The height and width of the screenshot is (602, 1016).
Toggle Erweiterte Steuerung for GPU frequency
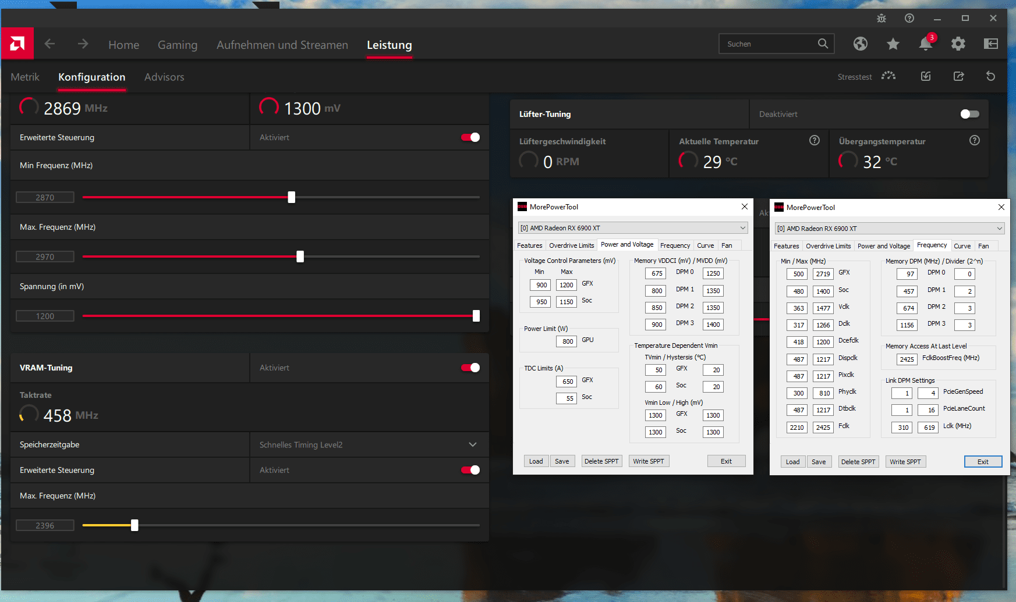click(x=470, y=137)
